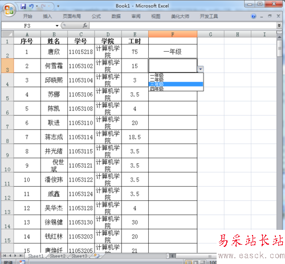The image size is (285, 264).
Task: Go to the previous sheet tab arrow
Action: [10, 255]
